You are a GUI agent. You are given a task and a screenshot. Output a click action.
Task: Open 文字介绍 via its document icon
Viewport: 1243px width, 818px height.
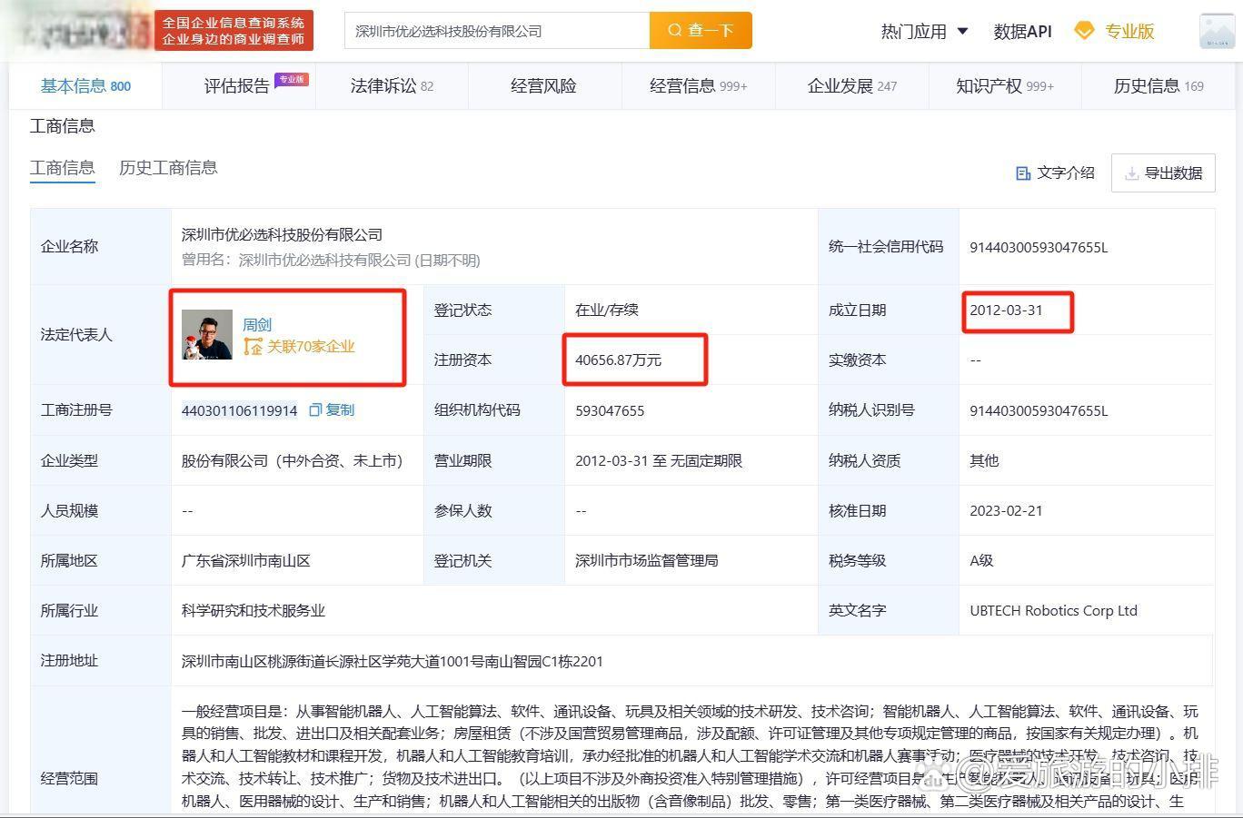[x=1023, y=172]
